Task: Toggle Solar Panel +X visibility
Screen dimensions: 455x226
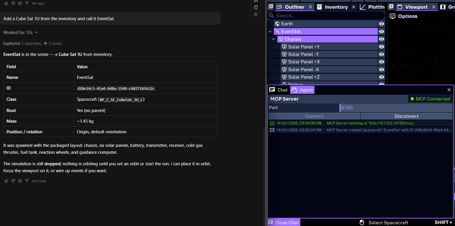Action: click(x=382, y=62)
